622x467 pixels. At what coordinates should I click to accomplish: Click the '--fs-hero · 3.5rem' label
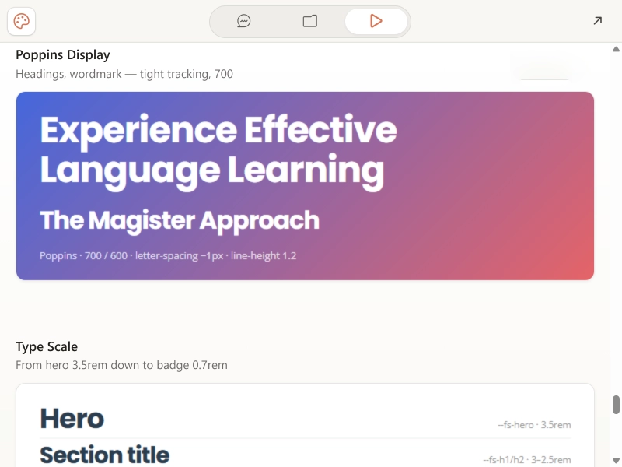click(534, 425)
